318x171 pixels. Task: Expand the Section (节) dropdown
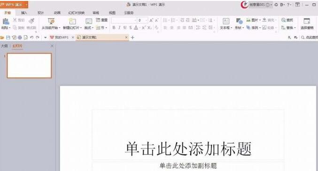(106, 28)
